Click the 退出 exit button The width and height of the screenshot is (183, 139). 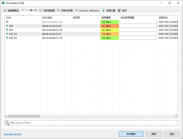[172, 134]
